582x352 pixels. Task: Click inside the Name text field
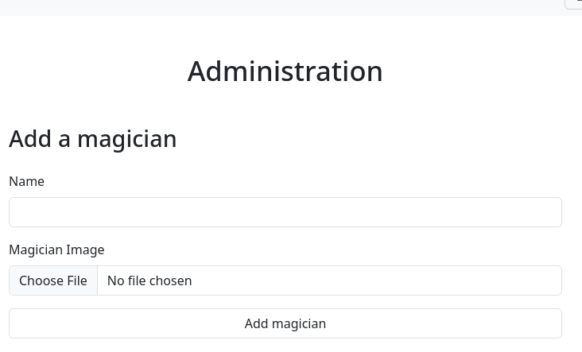point(285,212)
